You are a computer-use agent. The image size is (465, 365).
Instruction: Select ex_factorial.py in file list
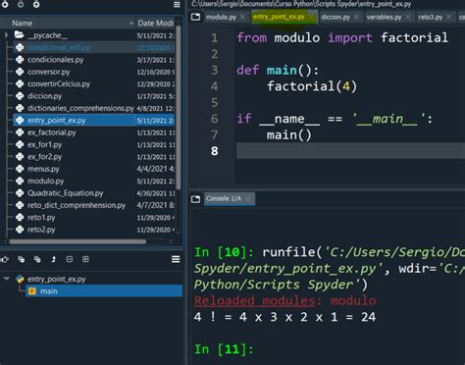pyautogui.click(x=94, y=132)
